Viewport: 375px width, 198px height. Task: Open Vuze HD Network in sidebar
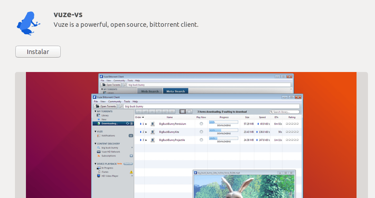tap(110, 152)
